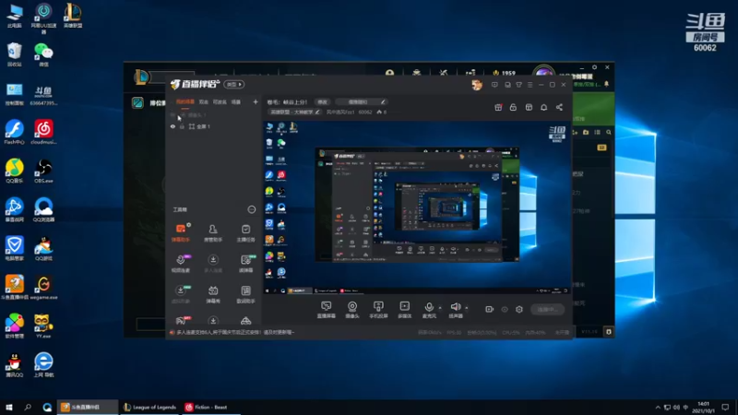The image size is (738, 415).
Task: Click the share icon in header
Action: coord(559,107)
